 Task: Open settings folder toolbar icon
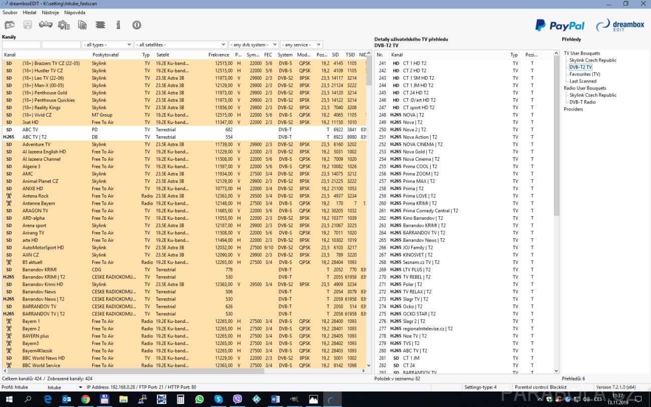[10, 25]
